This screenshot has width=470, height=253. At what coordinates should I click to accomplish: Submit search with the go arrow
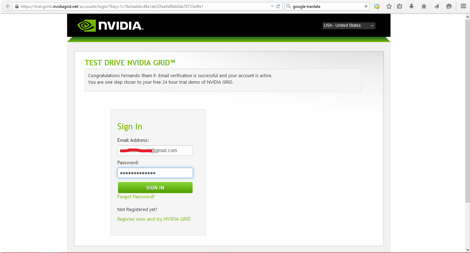point(366,6)
